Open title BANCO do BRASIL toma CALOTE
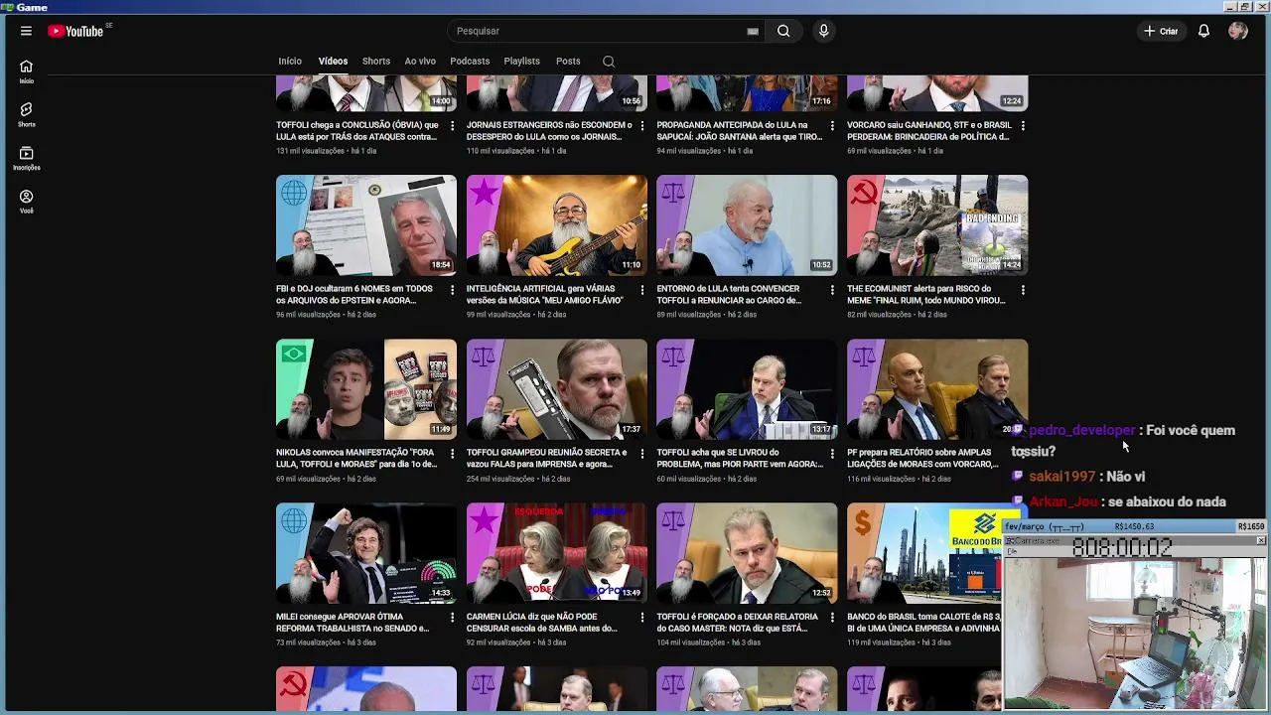 [x=923, y=623]
